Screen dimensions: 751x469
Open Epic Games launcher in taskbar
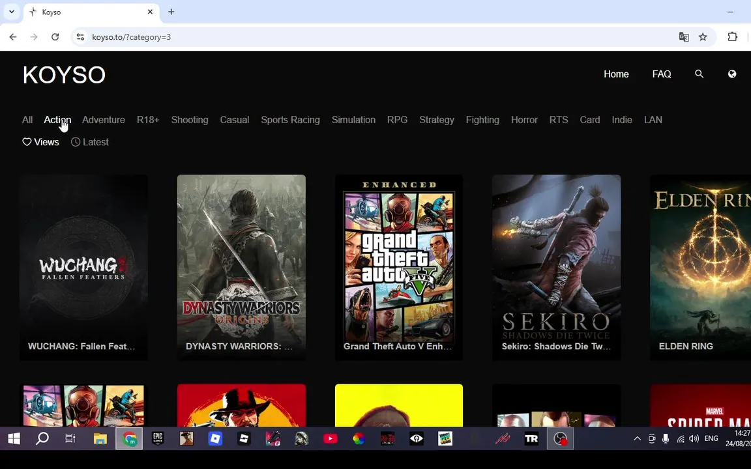point(158,438)
